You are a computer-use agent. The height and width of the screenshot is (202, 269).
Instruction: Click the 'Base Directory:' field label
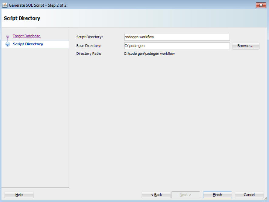point(89,46)
